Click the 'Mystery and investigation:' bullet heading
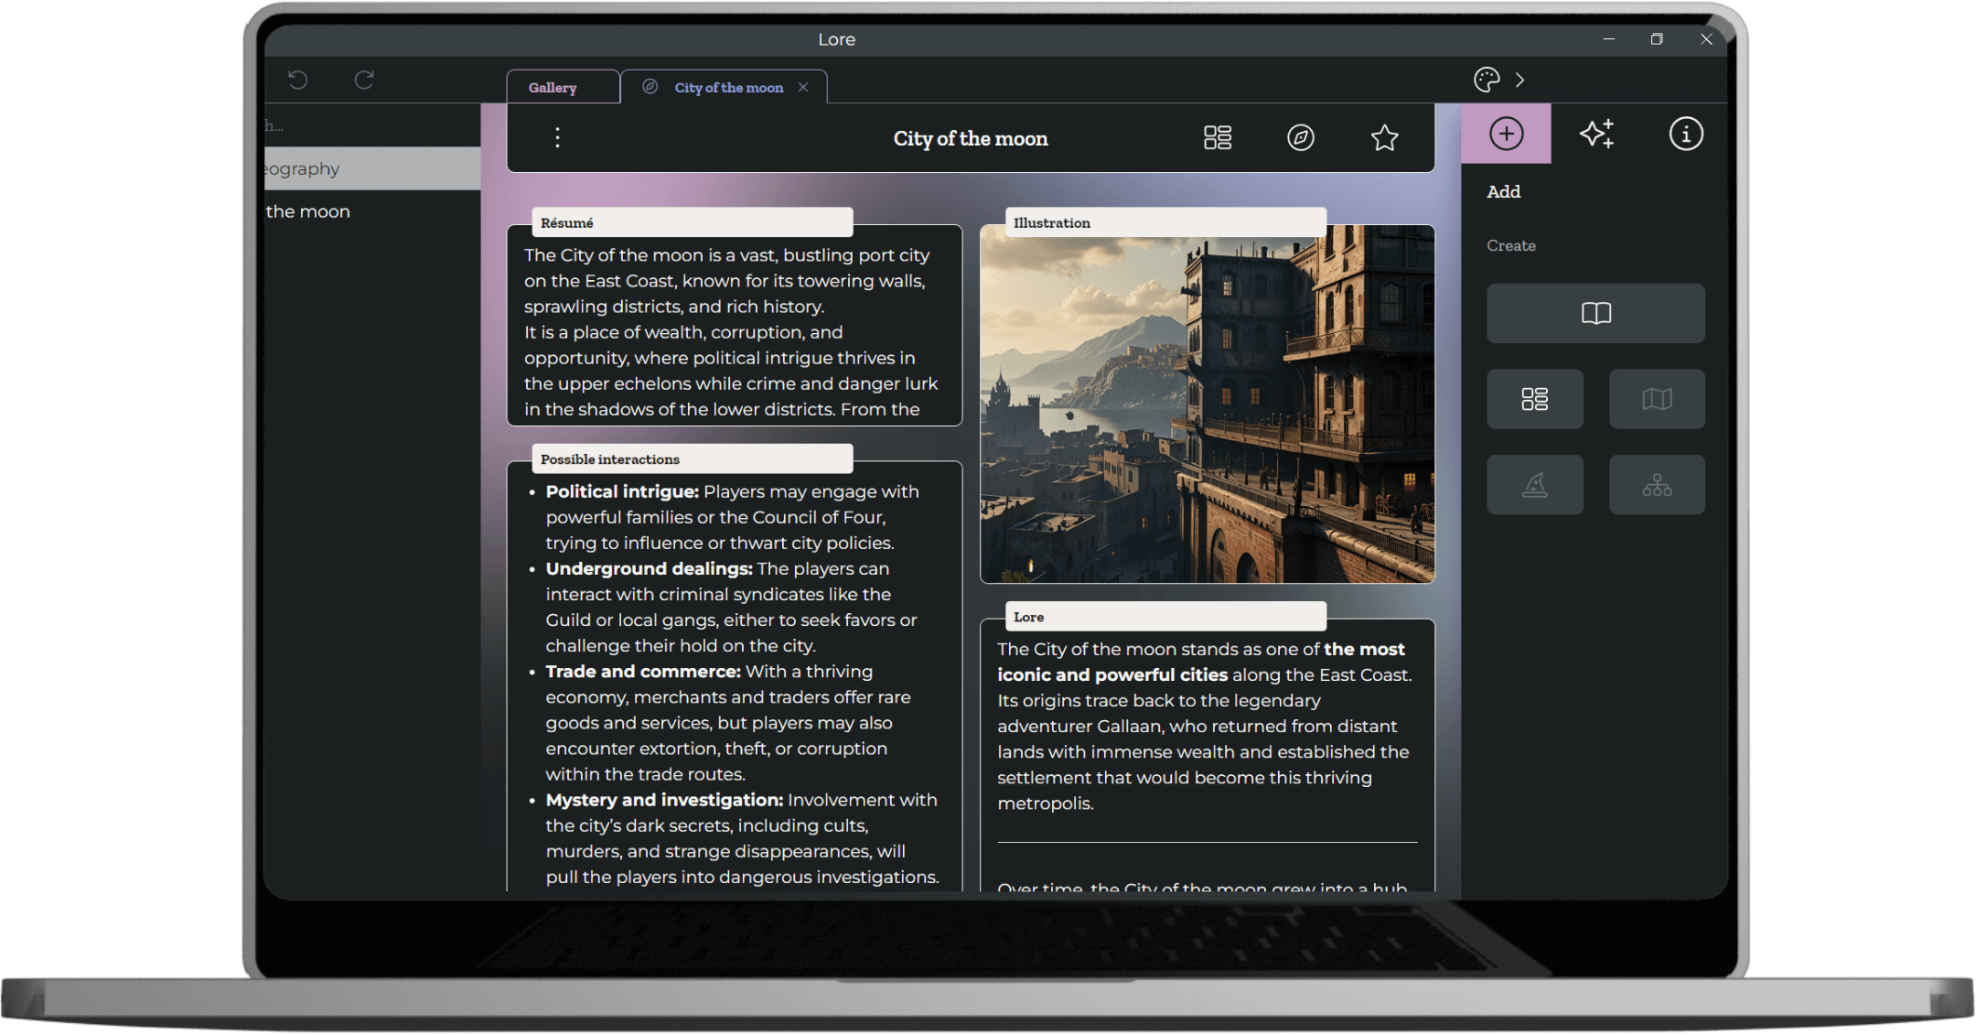 (664, 800)
